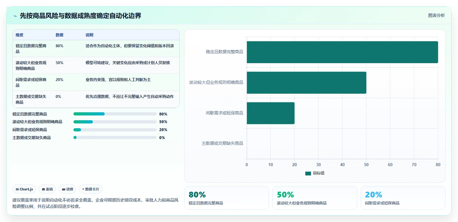The width and height of the screenshot is (458, 222).
Task: Click the 间歇需求或短保商品 label beside its progress bar
Action: coord(30,130)
